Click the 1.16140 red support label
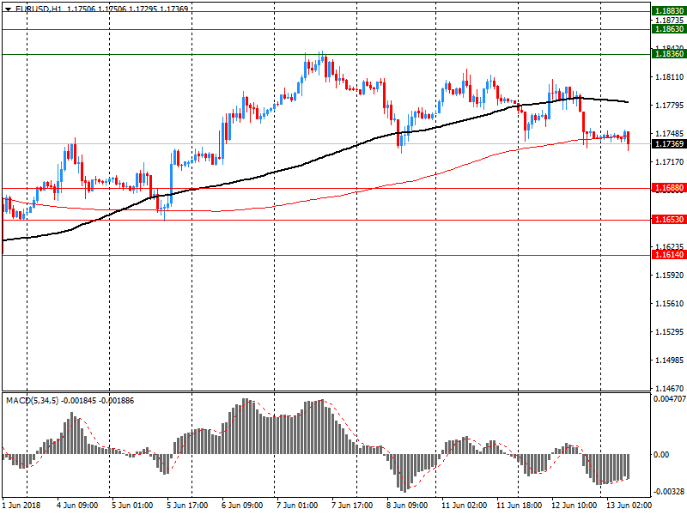 [668, 255]
